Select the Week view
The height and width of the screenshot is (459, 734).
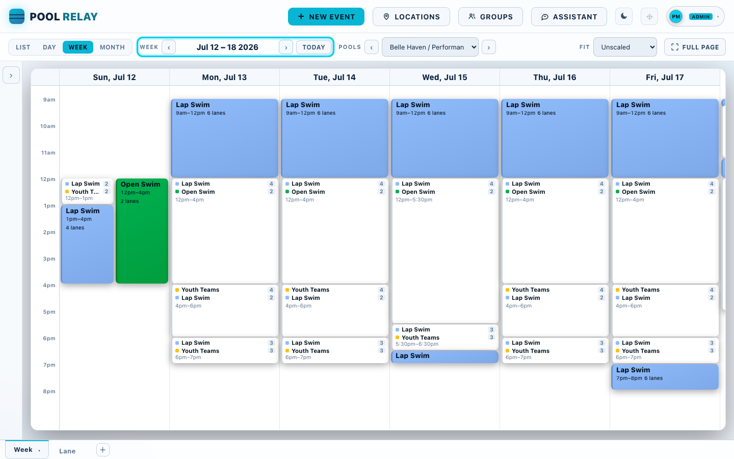tap(78, 47)
